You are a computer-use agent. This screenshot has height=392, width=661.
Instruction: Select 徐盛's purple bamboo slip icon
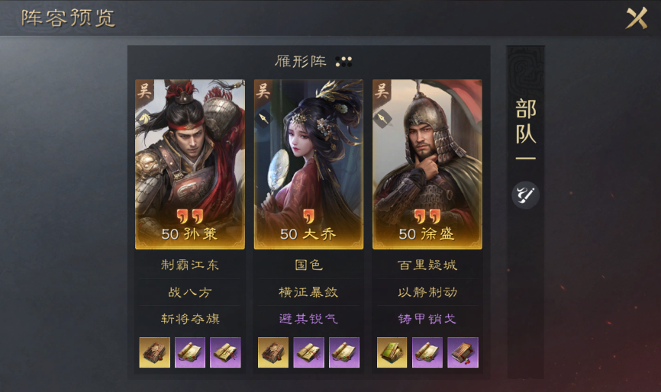463,352
